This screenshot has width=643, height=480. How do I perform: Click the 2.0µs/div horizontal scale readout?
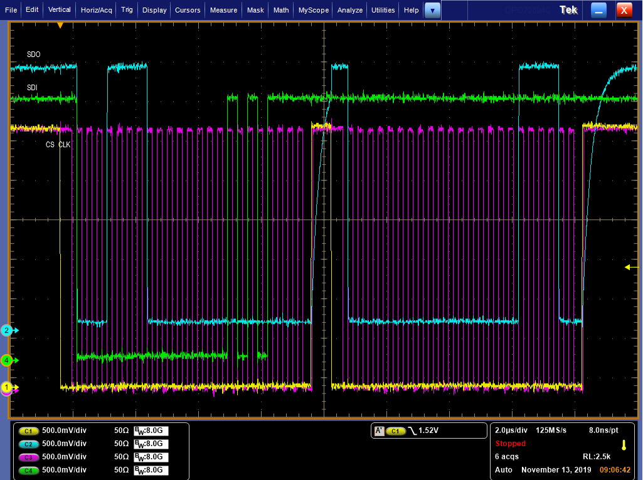pos(511,431)
